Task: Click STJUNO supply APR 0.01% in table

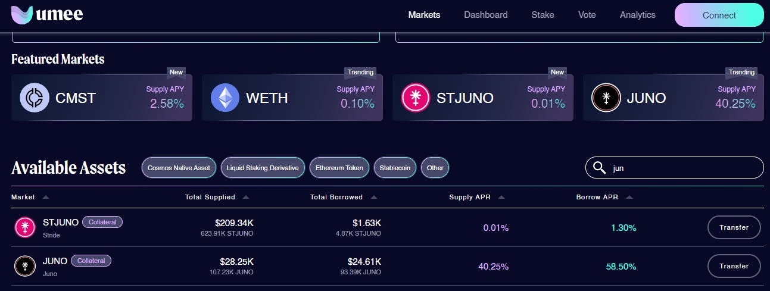Action: coord(495,227)
